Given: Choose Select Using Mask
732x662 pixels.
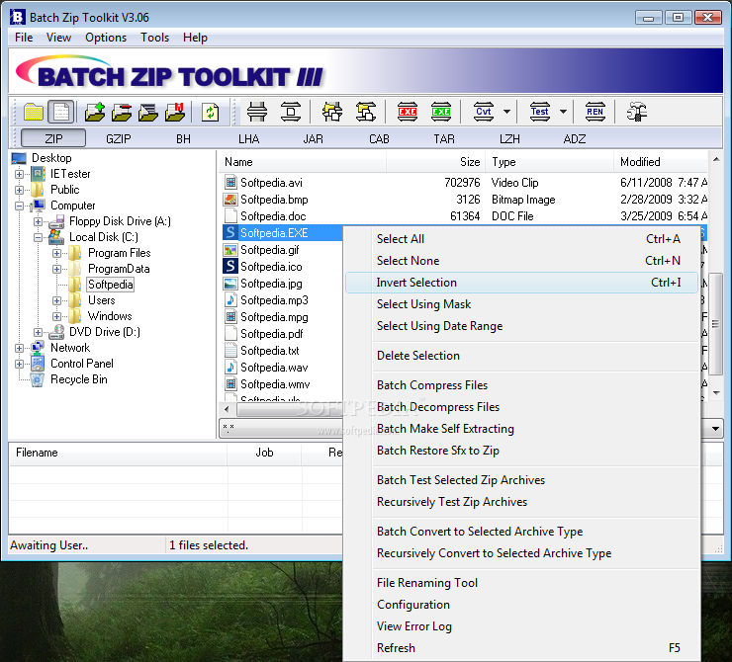Looking at the screenshot, I should point(521,304).
